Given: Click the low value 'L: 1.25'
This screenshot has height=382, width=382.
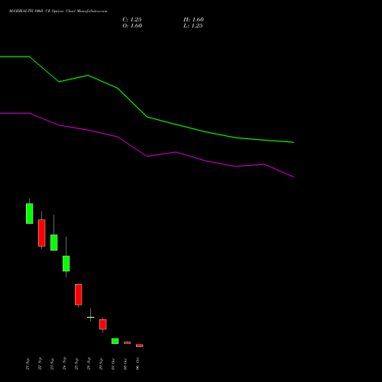Looking at the screenshot, I should [193, 26].
